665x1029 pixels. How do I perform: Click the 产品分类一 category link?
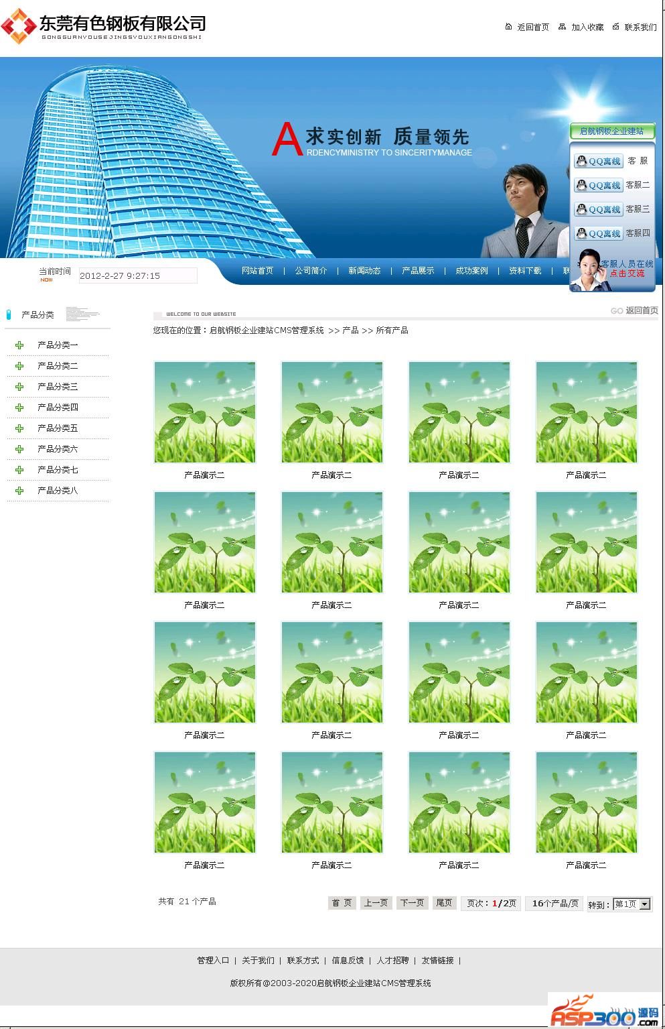[58, 345]
